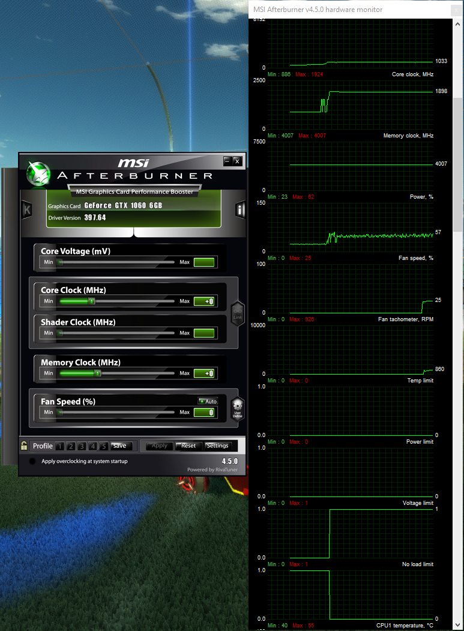Click the 4007 memory clock current value
This screenshot has height=631, width=464.
(441, 164)
